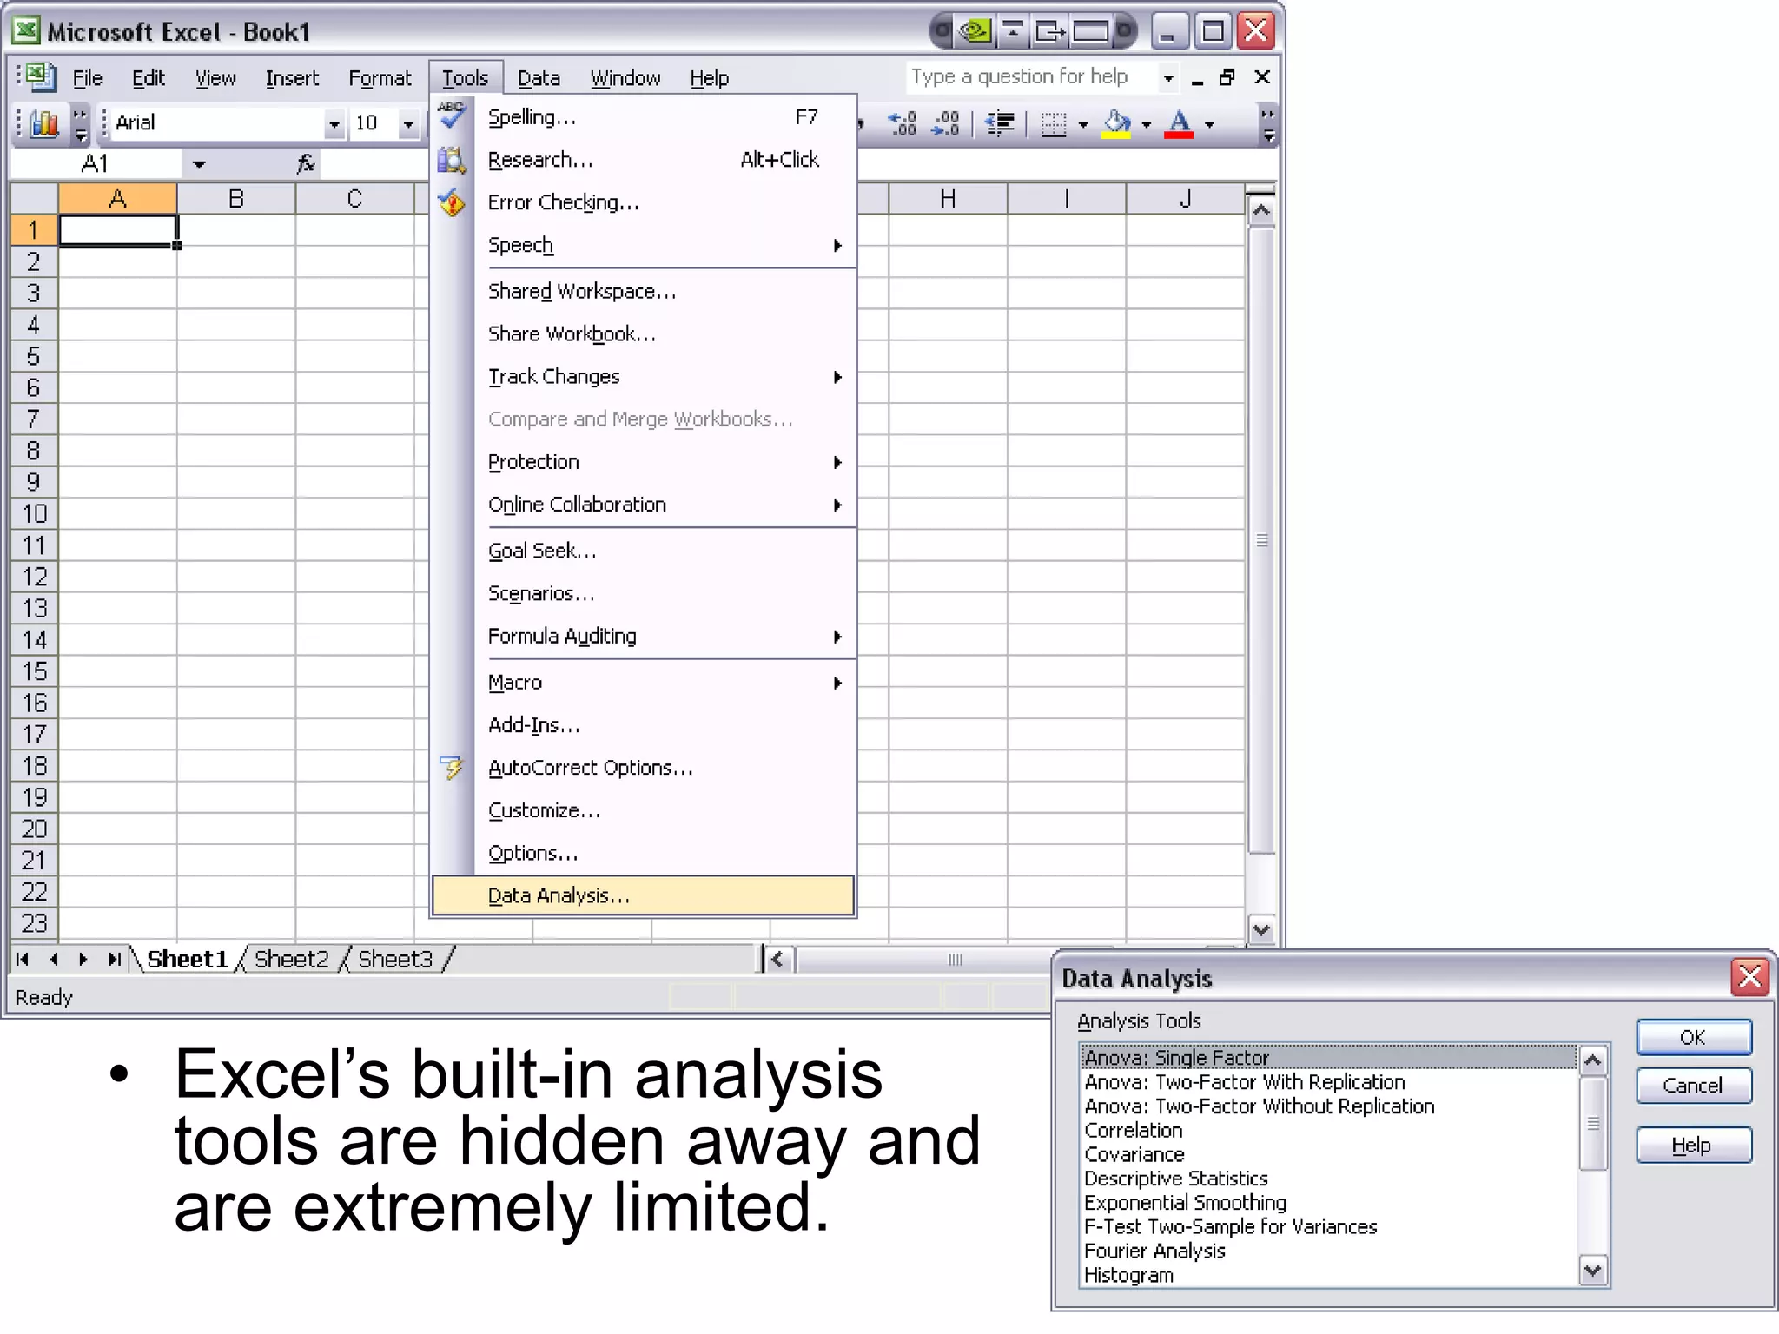The image size is (1779, 1334).
Task: Go to first sheet tab navigation arrow
Action: pyautogui.click(x=23, y=959)
